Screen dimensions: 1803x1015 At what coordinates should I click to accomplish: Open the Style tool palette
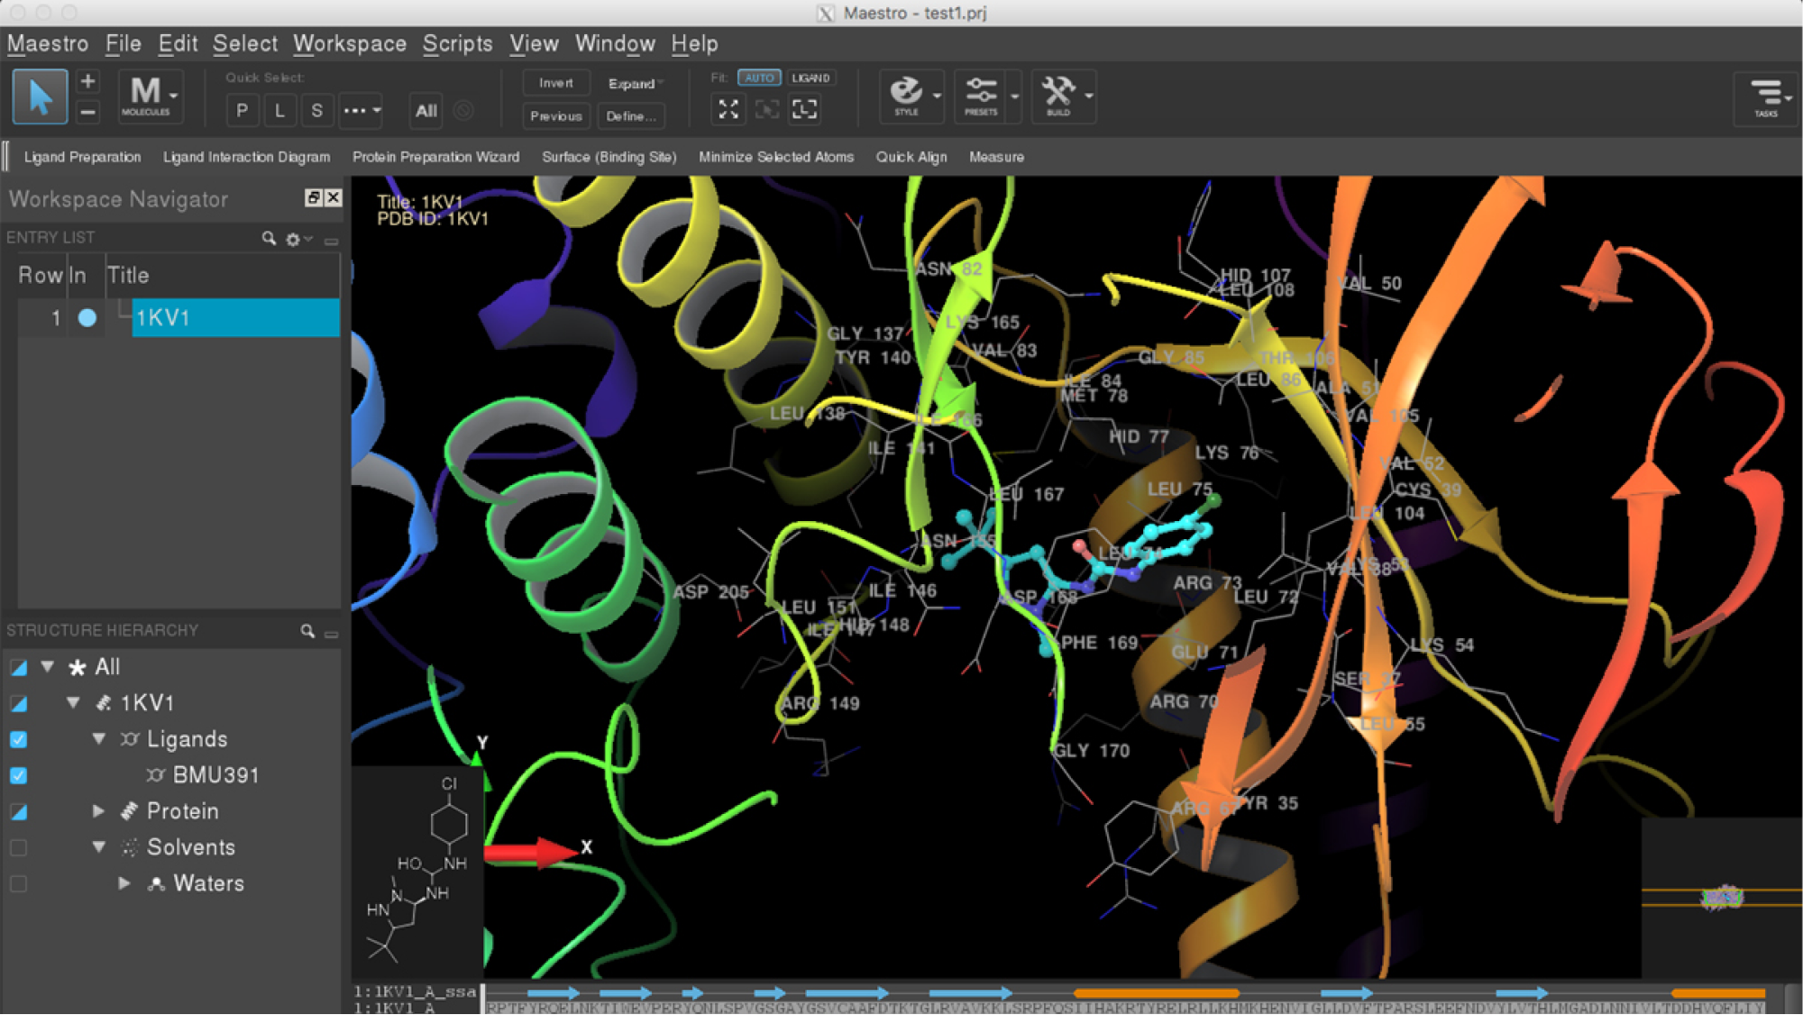tap(906, 96)
